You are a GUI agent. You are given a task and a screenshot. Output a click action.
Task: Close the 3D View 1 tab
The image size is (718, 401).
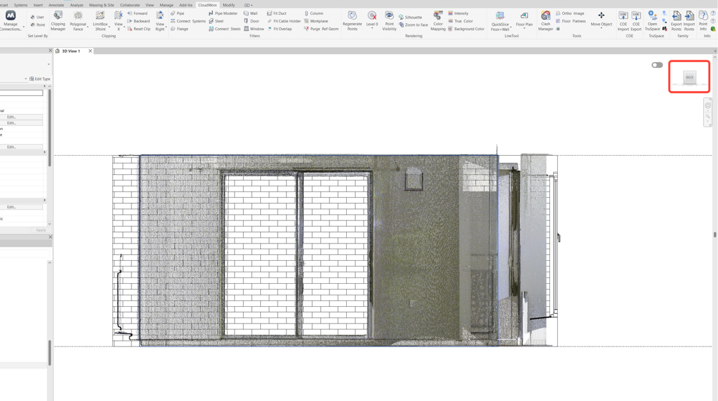90,51
